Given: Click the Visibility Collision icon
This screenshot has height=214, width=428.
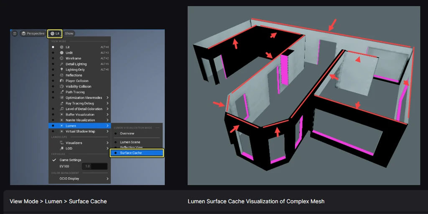Looking at the screenshot, I should pyautogui.click(x=62, y=87).
